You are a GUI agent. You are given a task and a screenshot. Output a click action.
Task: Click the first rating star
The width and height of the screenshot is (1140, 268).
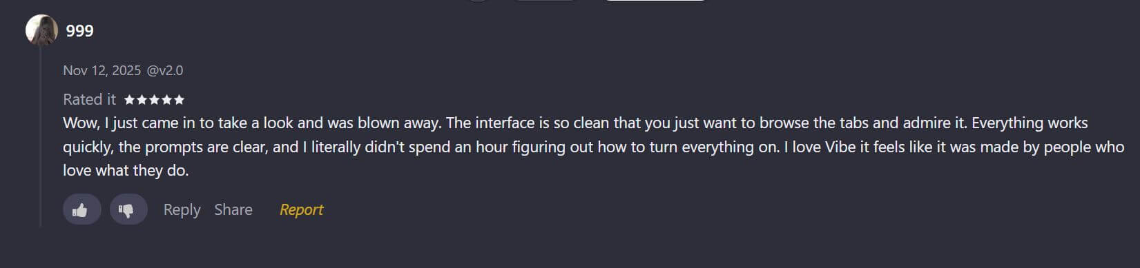[x=129, y=100]
